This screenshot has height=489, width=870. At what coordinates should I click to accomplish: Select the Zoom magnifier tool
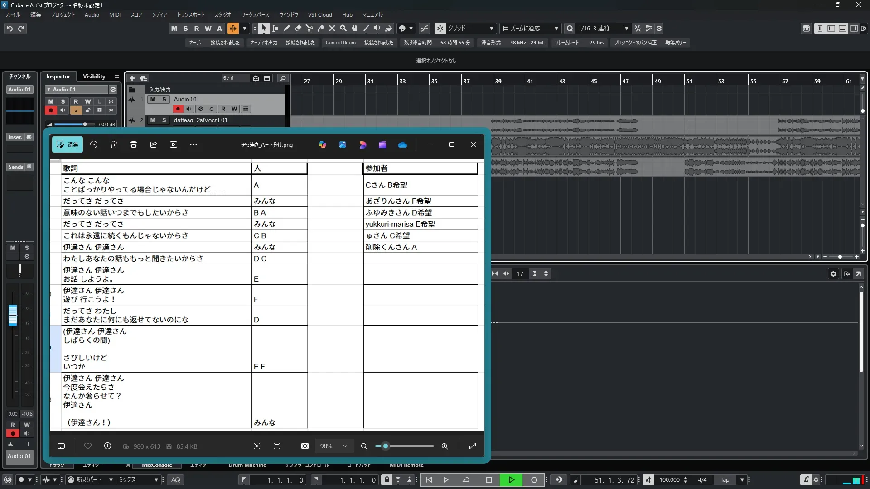pos(343,29)
